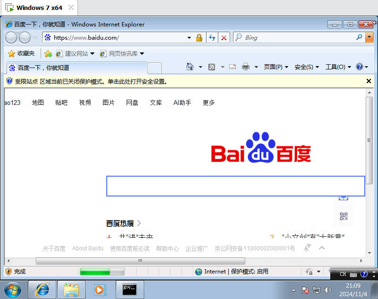
Task: Open the 帮助中心 footer link
Action: pyautogui.click(x=168, y=248)
